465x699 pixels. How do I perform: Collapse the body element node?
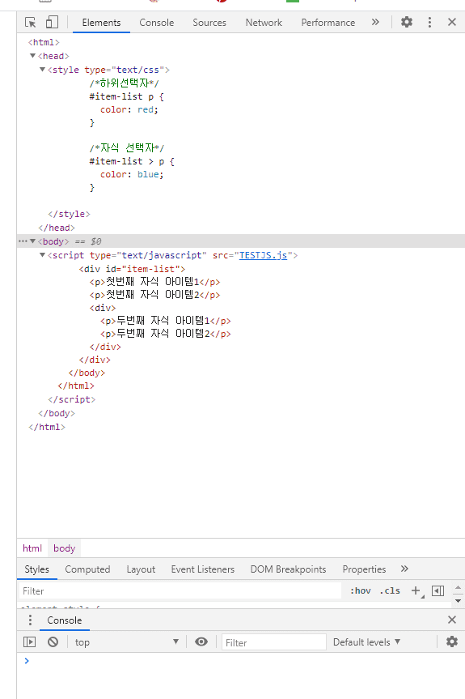32,241
